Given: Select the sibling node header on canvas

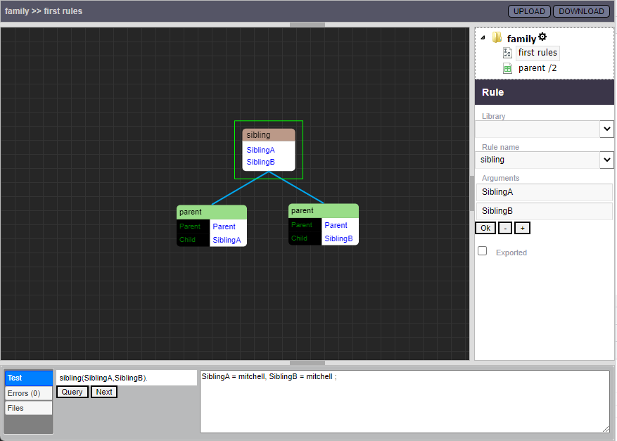Looking at the screenshot, I should [268, 135].
